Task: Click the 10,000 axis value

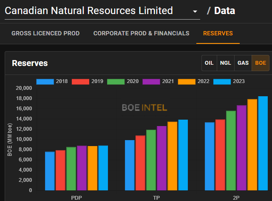Action: tap(24, 139)
